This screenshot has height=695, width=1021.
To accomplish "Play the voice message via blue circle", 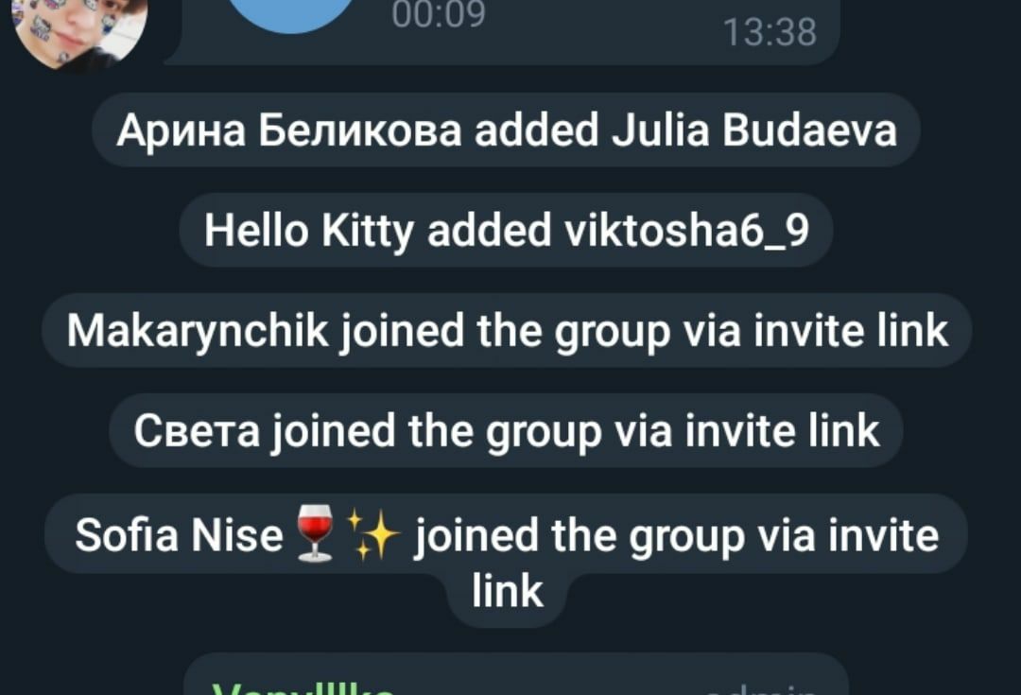I will [x=292, y=14].
